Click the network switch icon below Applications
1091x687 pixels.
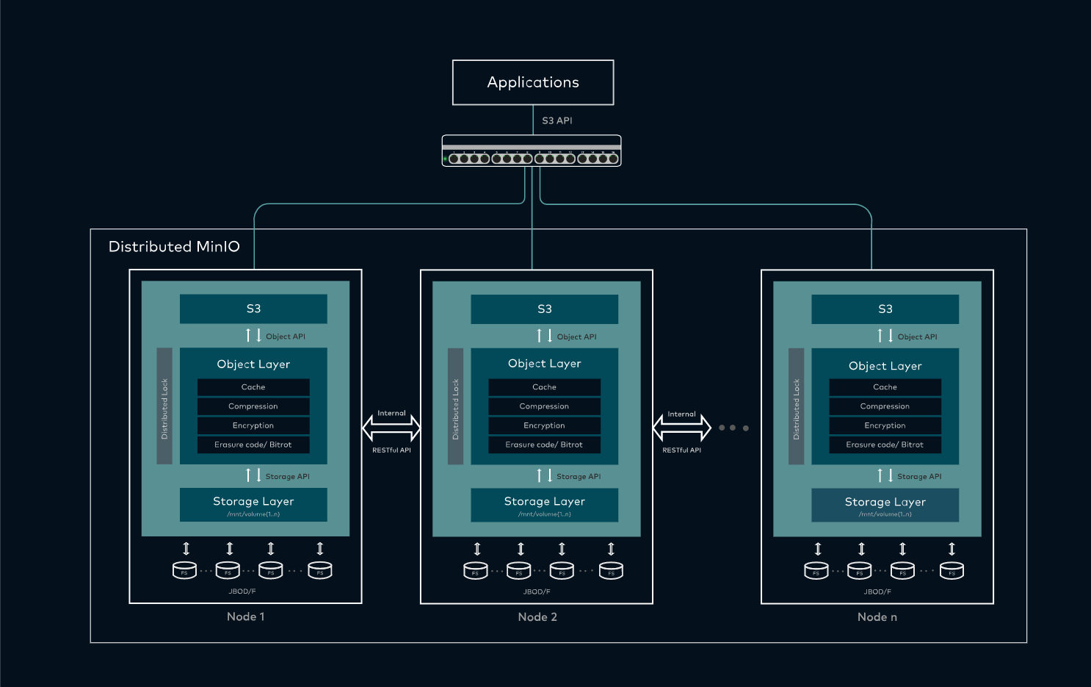point(532,152)
